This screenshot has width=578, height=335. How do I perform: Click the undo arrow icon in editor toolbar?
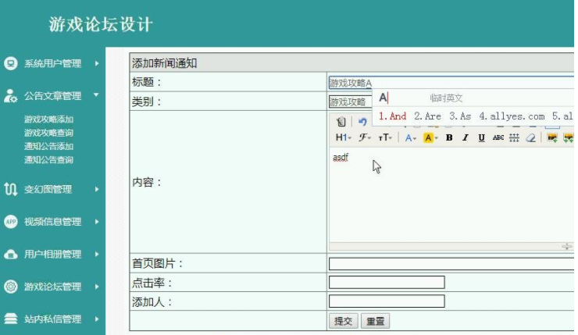(362, 122)
